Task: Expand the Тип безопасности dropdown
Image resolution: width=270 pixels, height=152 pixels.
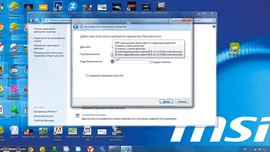Action: [112, 54]
